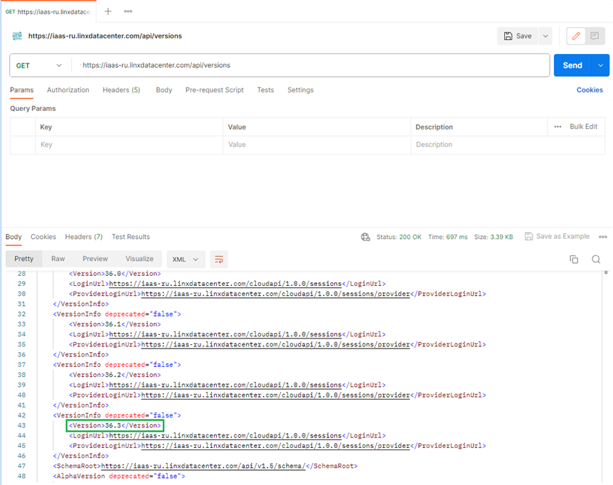This screenshot has width=613, height=485.
Task: View the response Cookies tab
Action: click(43, 237)
